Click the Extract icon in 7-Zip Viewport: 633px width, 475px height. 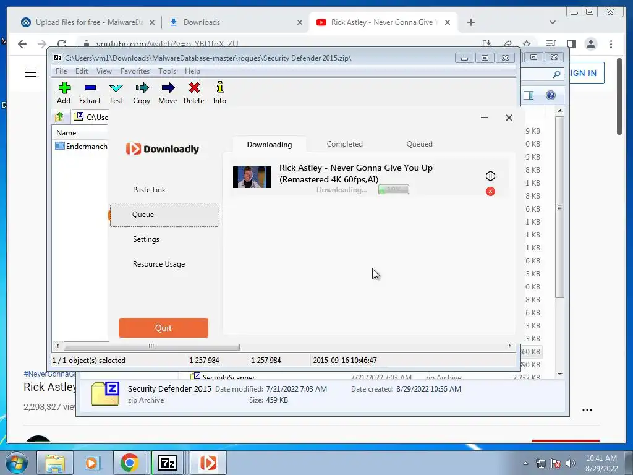(x=90, y=93)
